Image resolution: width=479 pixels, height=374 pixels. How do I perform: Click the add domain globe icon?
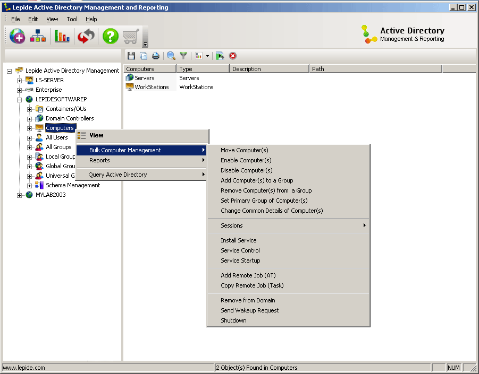pyautogui.click(x=18, y=36)
